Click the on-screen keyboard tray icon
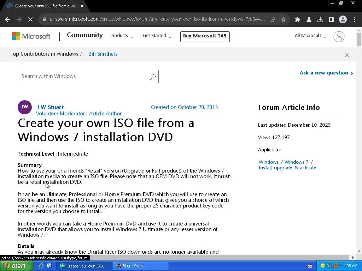Viewport: 362px width, 271px height. (x=310, y=266)
